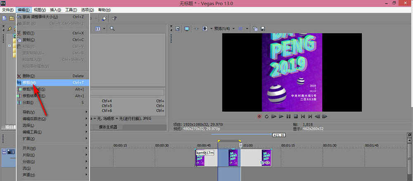The image size is (413, 181).
Task: Click the Pause button under preview
Action: [x=288, y=116]
